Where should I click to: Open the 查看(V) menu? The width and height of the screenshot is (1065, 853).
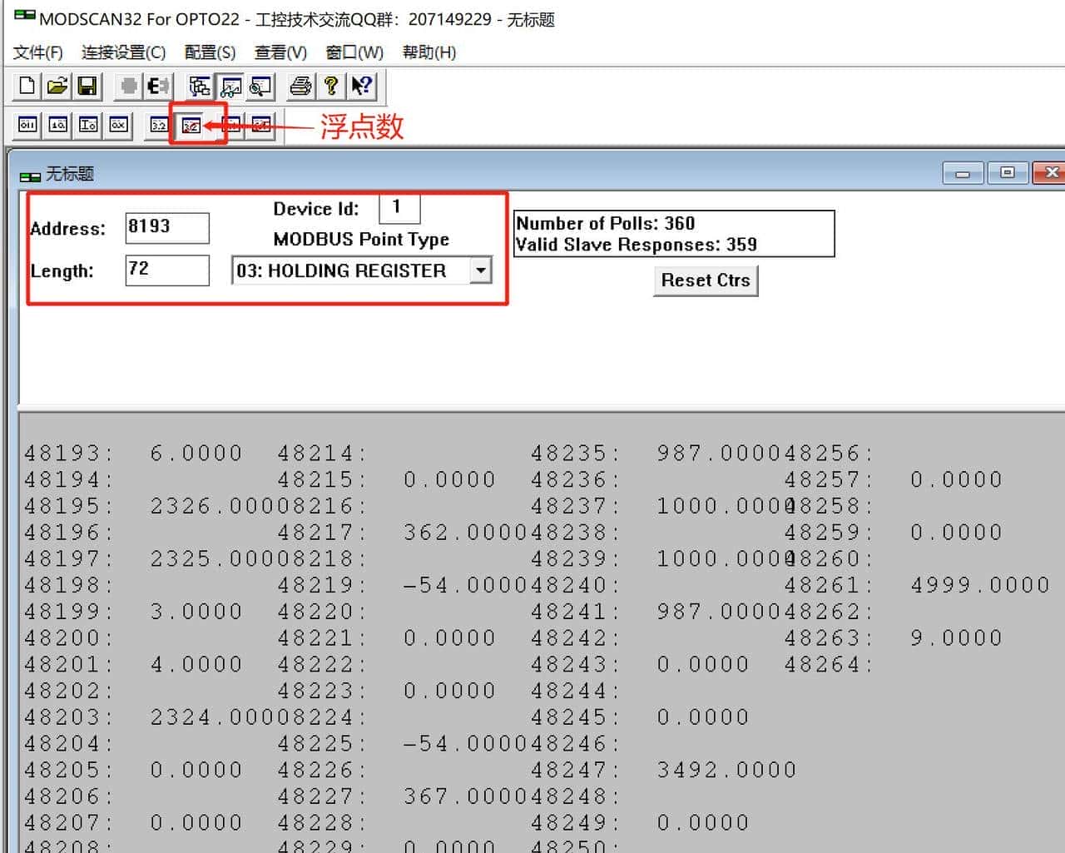(280, 52)
